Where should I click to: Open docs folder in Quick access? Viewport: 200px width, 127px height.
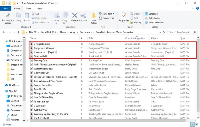(11, 70)
